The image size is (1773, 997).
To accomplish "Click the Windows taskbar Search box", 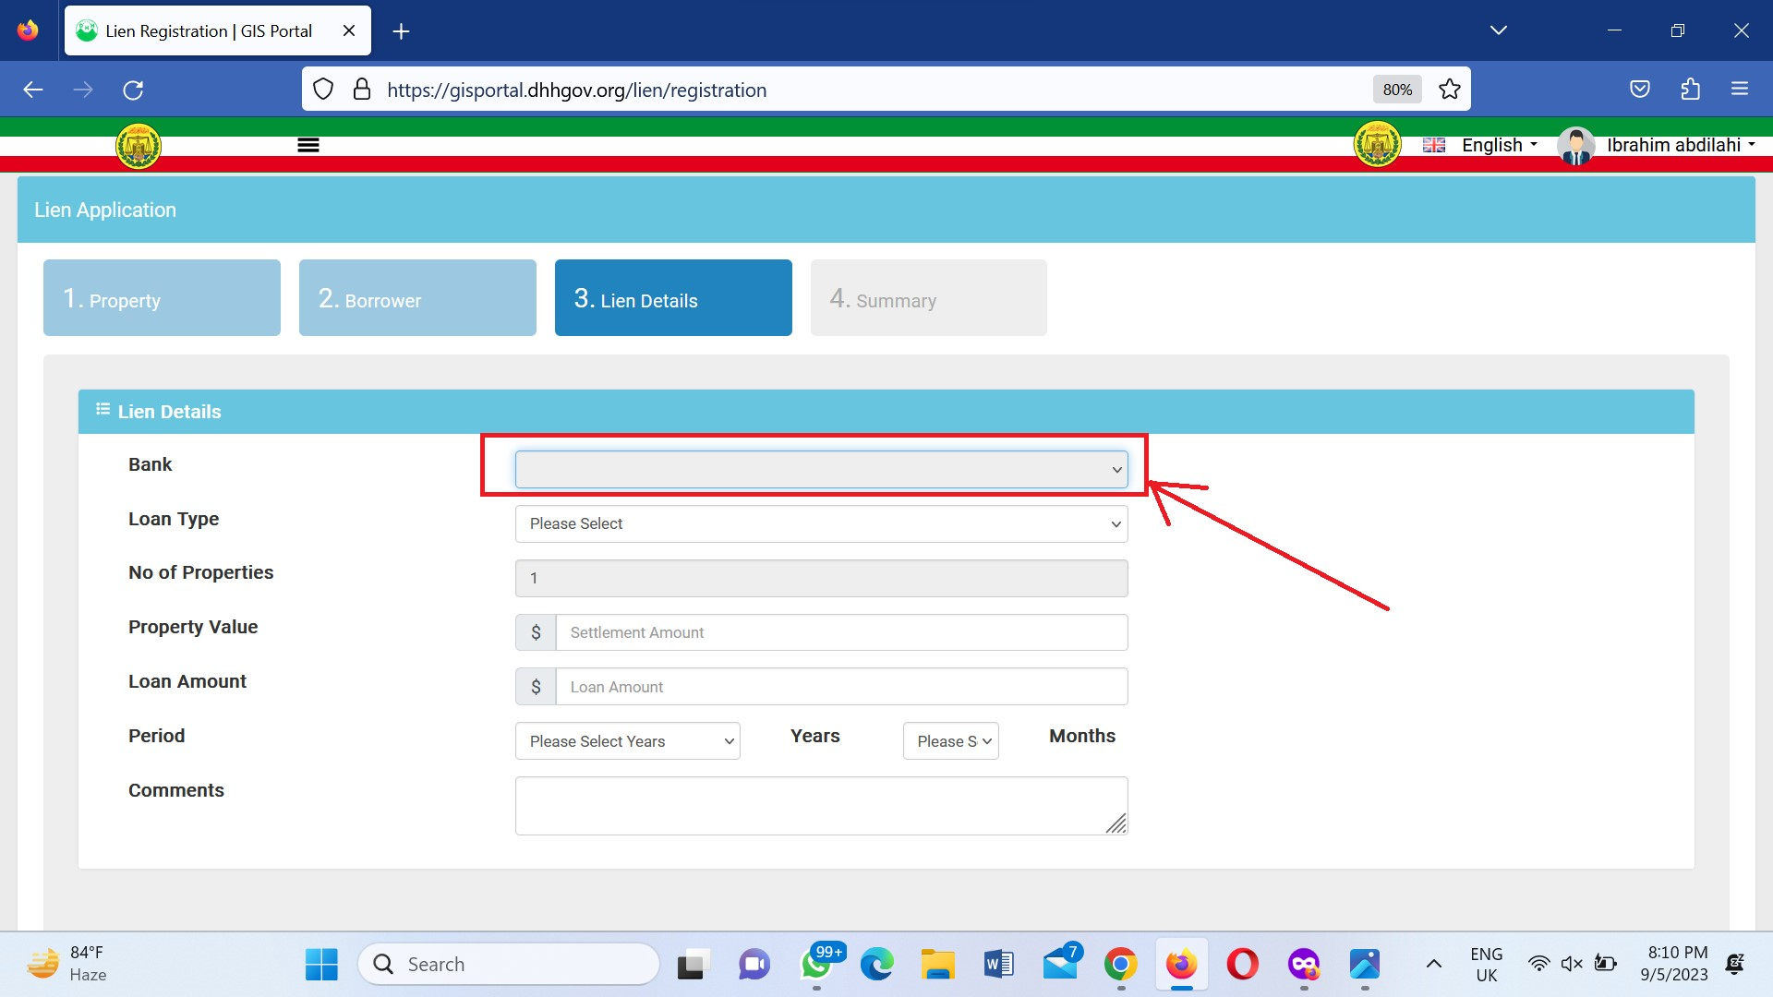I will 509,964.
